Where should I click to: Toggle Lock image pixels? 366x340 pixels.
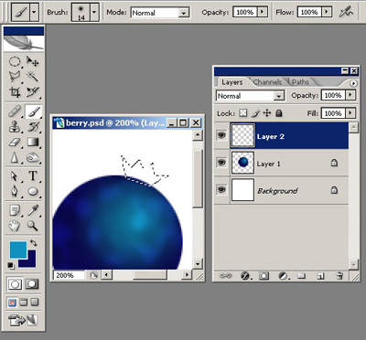point(255,113)
